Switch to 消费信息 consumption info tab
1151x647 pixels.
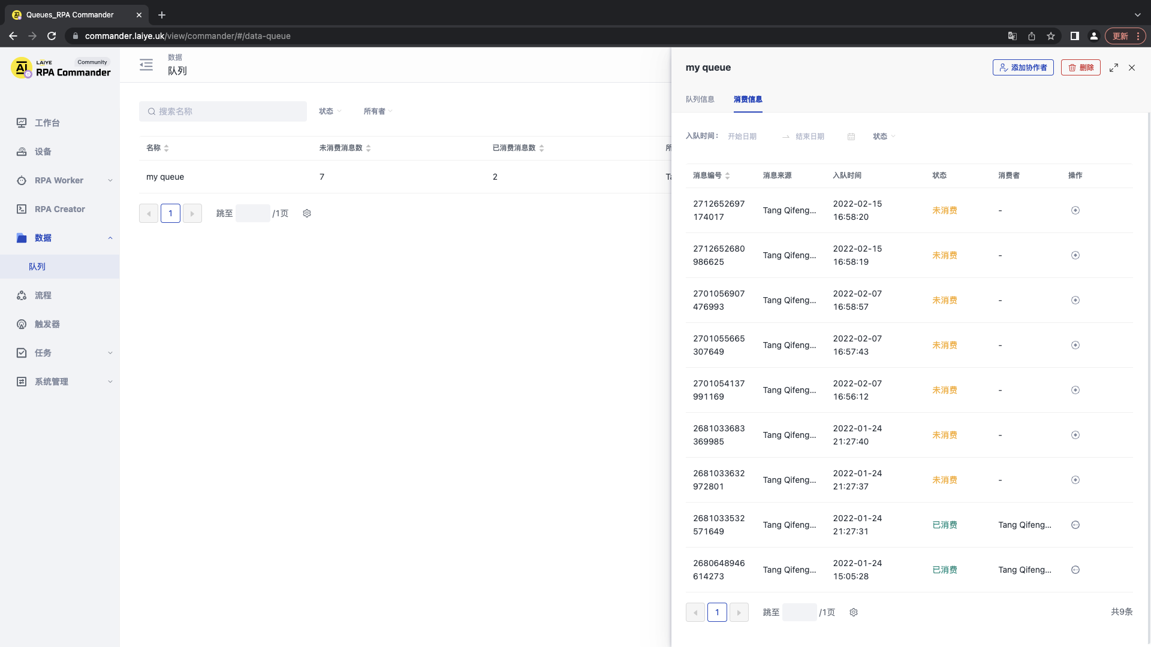748,99
